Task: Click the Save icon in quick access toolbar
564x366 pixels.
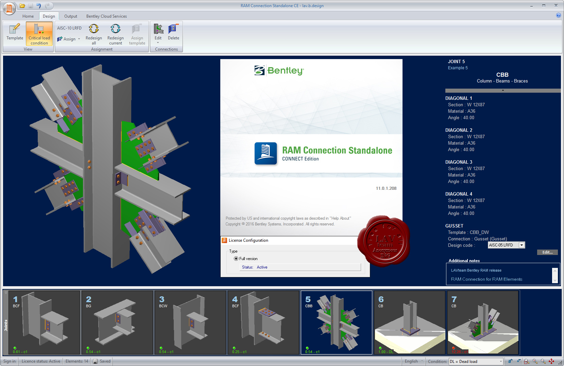Action: [x=31, y=6]
